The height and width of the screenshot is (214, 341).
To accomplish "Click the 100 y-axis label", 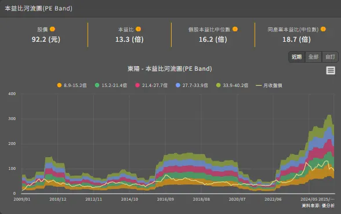I will 12,169.
